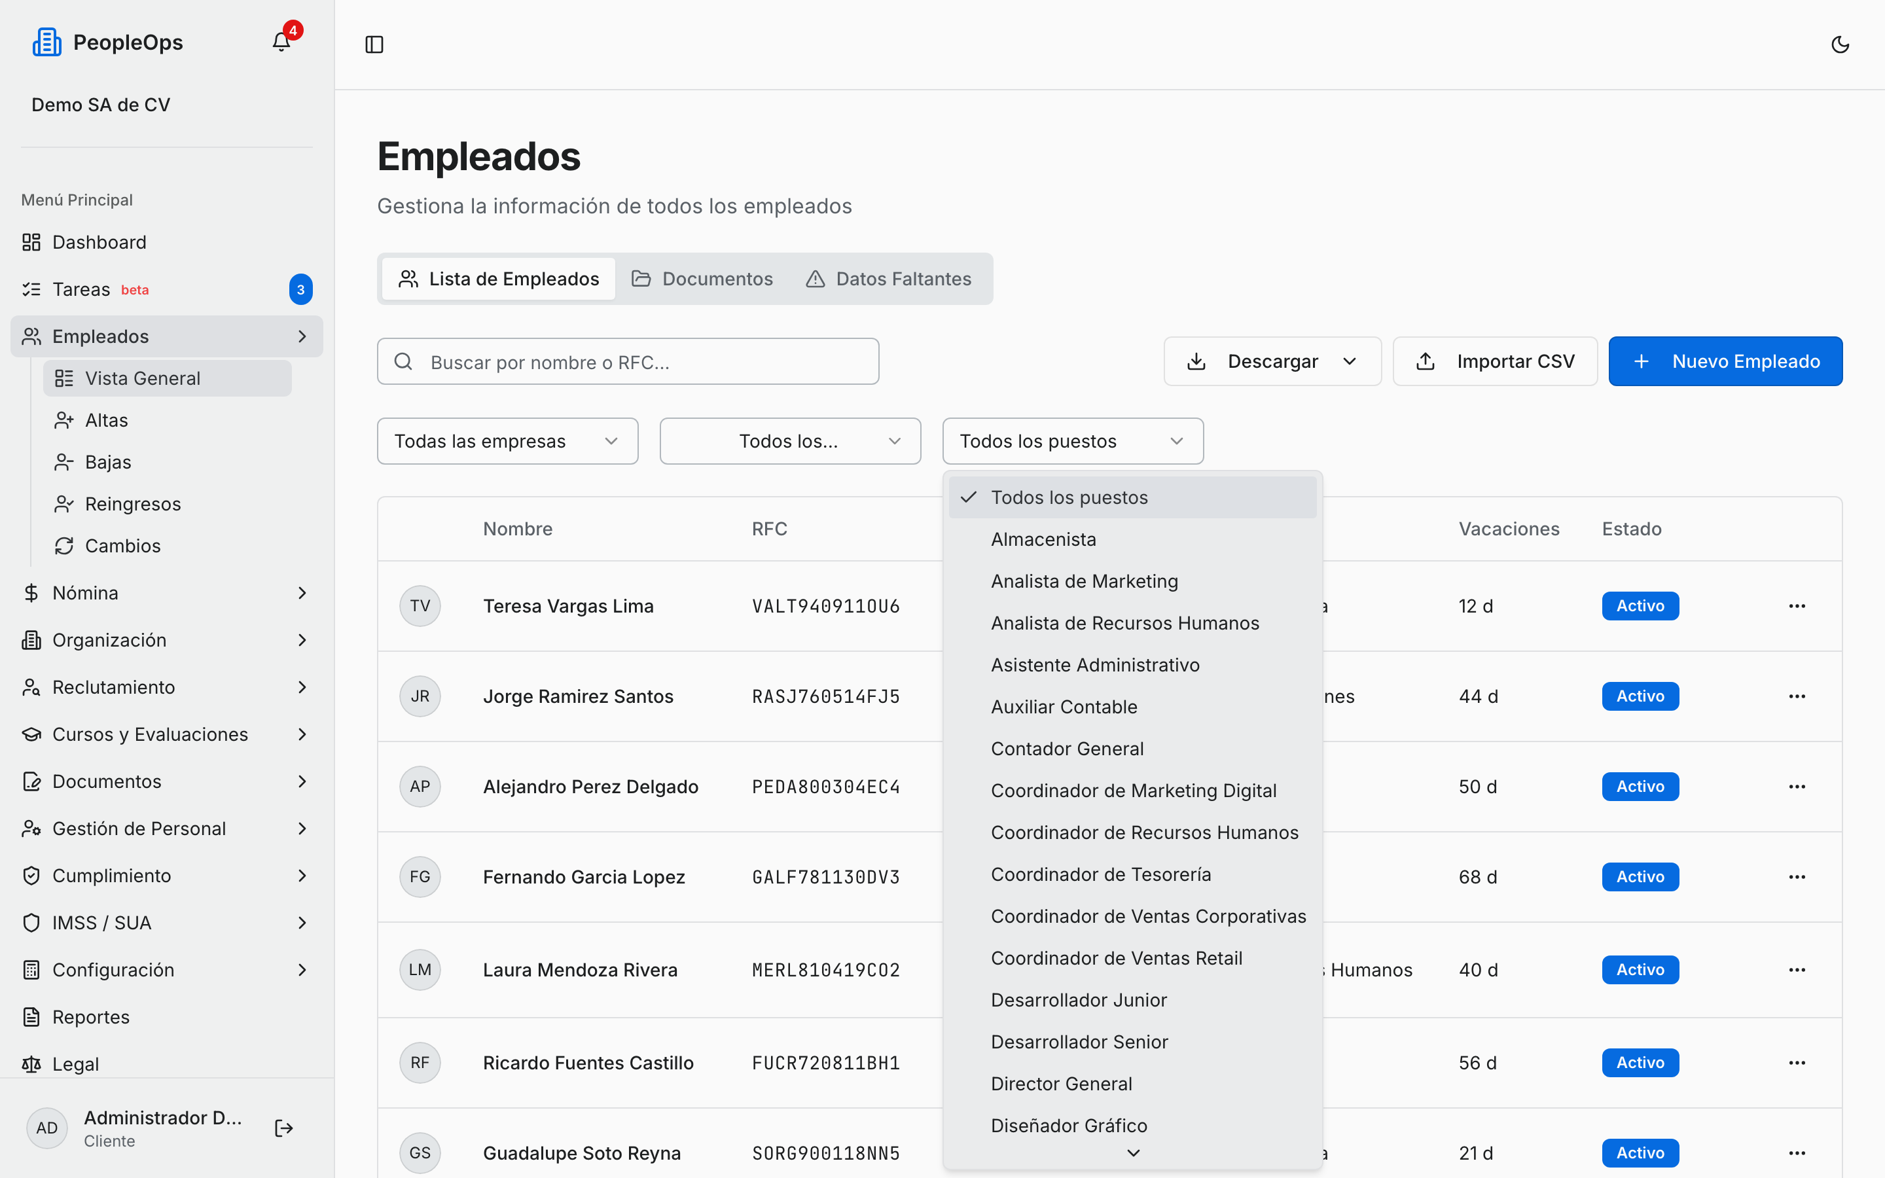This screenshot has width=1885, height=1178.
Task: Expand the Organización sidebar section
Action: coord(167,639)
